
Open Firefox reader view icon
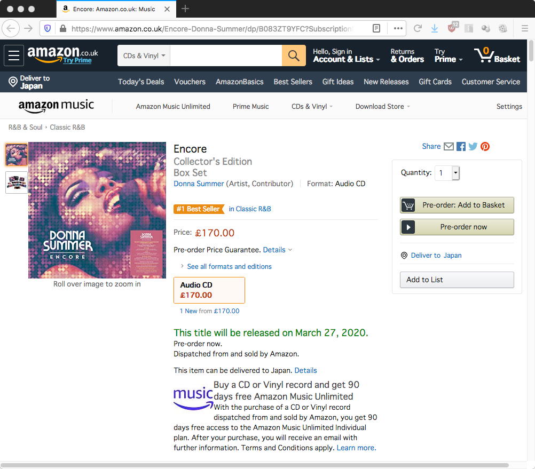pyautogui.click(x=376, y=28)
